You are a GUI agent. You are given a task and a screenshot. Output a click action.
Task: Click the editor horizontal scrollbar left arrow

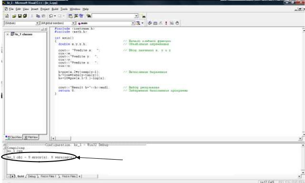coord(53,138)
